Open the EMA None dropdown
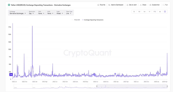The image size is (173, 92). 50,12
